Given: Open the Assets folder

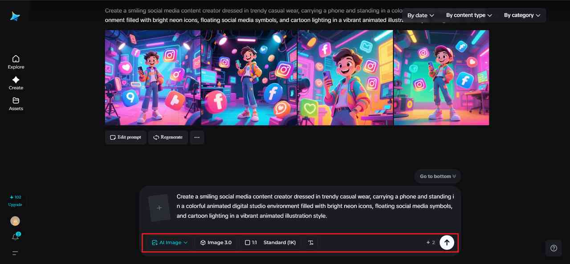Looking at the screenshot, I should click(16, 104).
